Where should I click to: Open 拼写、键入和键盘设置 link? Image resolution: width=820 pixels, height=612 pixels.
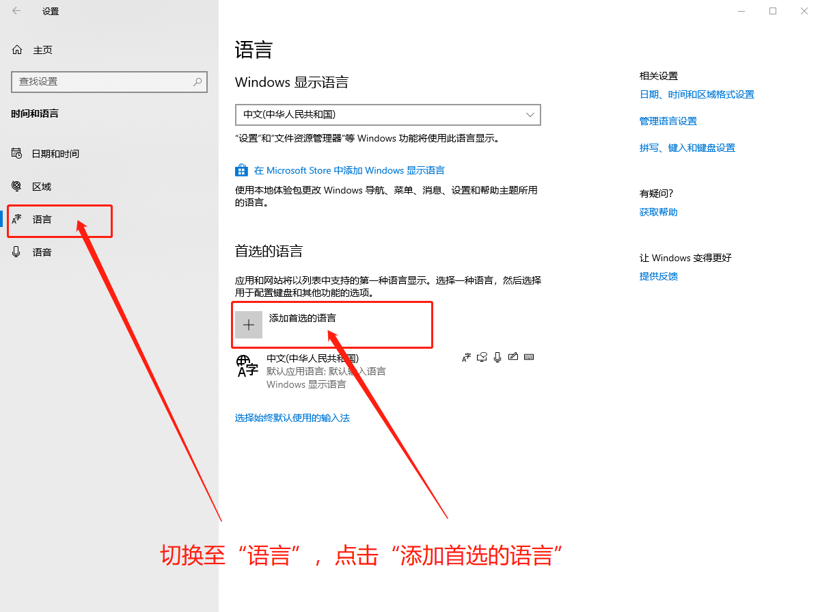pyautogui.click(x=687, y=148)
